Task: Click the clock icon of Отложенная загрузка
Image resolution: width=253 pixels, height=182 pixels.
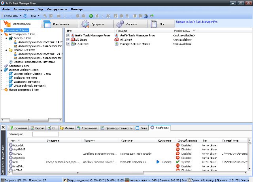Action: [11, 62]
